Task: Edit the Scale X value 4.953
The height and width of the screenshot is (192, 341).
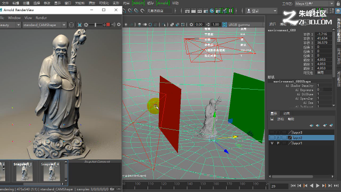Action: pyautogui.click(x=323, y=59)
